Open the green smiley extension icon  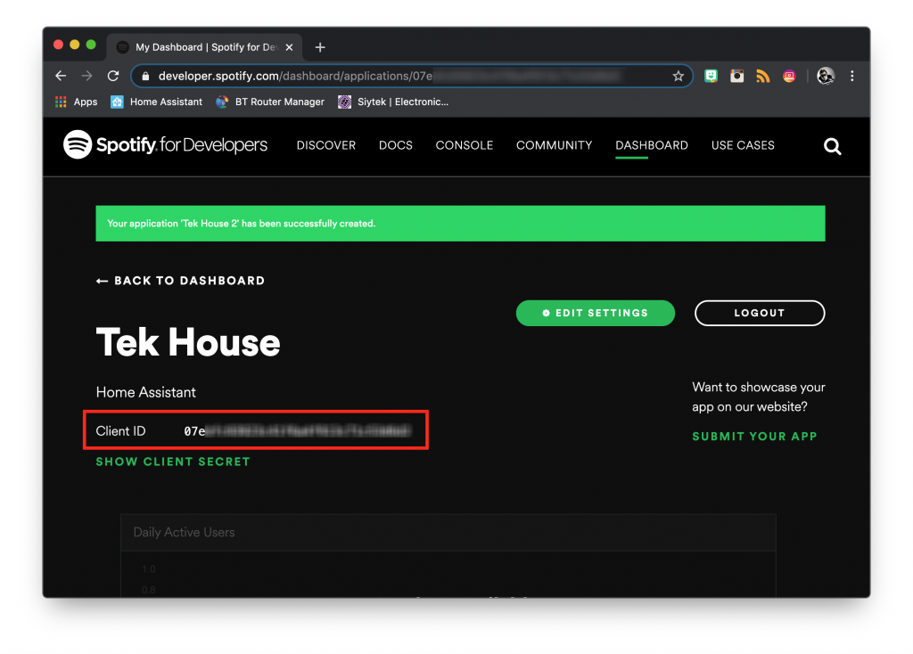(x=711, y=76)
